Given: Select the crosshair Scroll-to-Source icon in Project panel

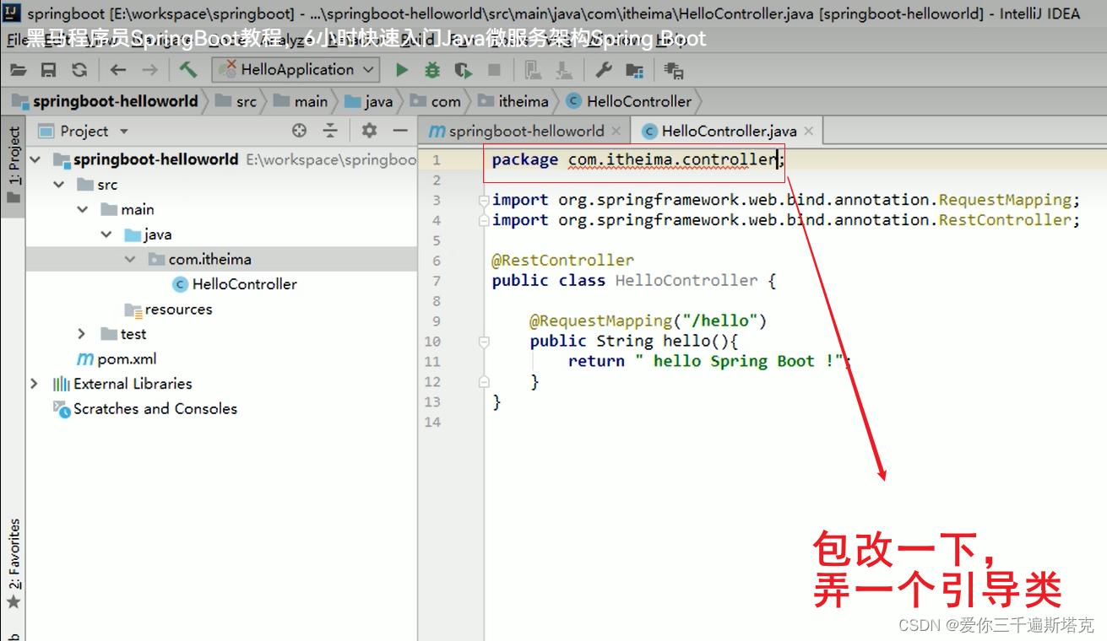Looking at the screenshot, I should [x=300, y=131].
